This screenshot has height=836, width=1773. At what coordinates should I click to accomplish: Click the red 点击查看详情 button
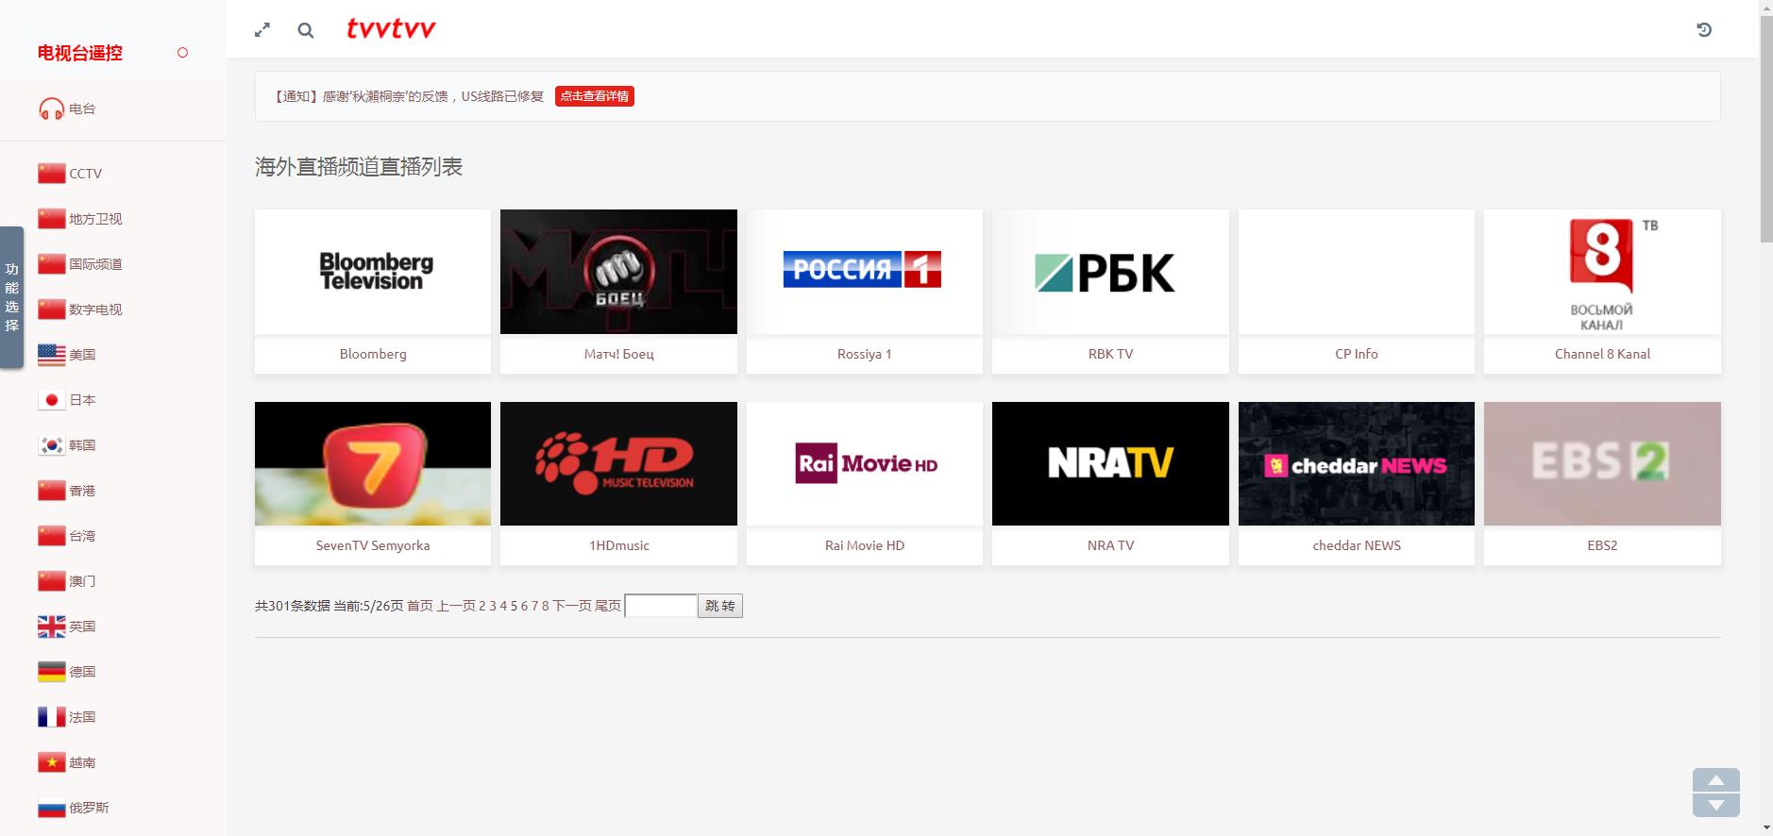point(595,96)
